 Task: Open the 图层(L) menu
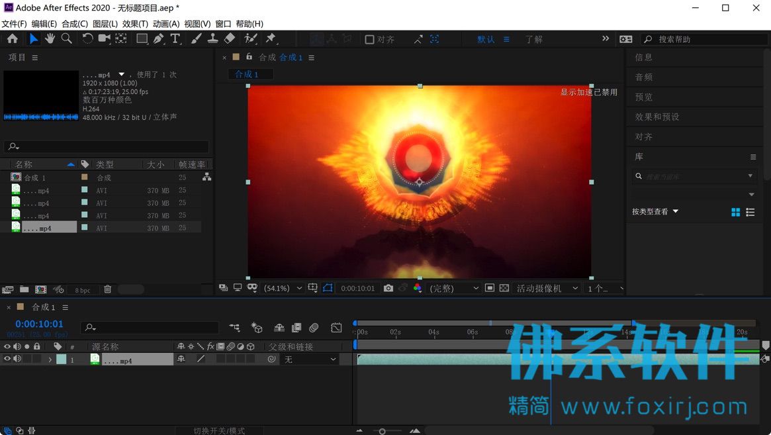tap(105, 24)
